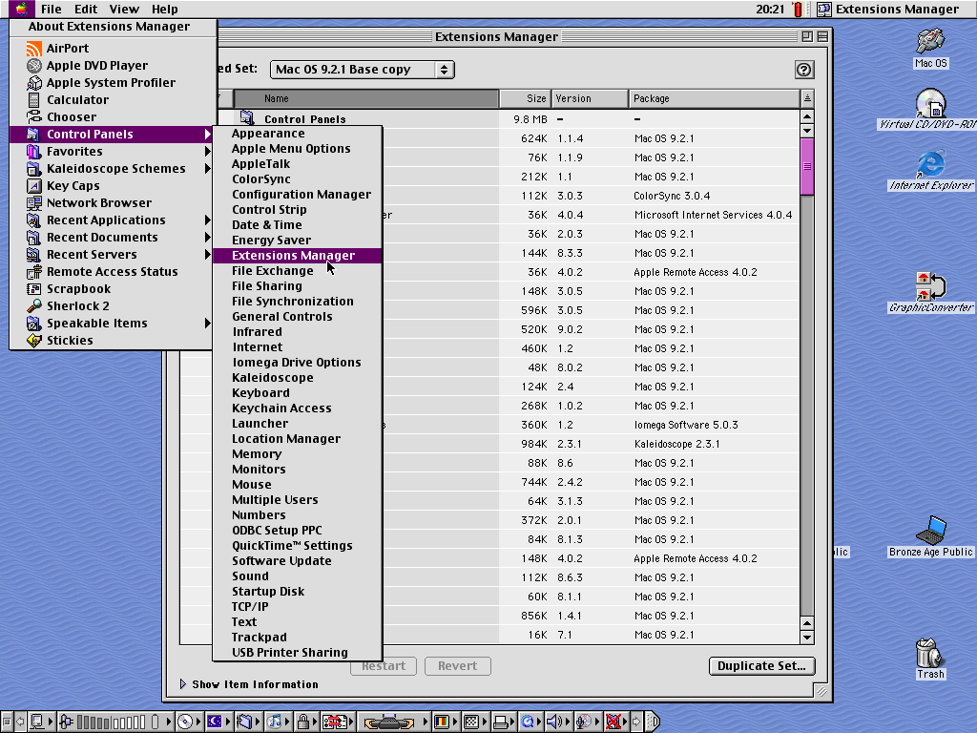Click the help question mark button
Viewport: 977px width, 733px height.
803,70
